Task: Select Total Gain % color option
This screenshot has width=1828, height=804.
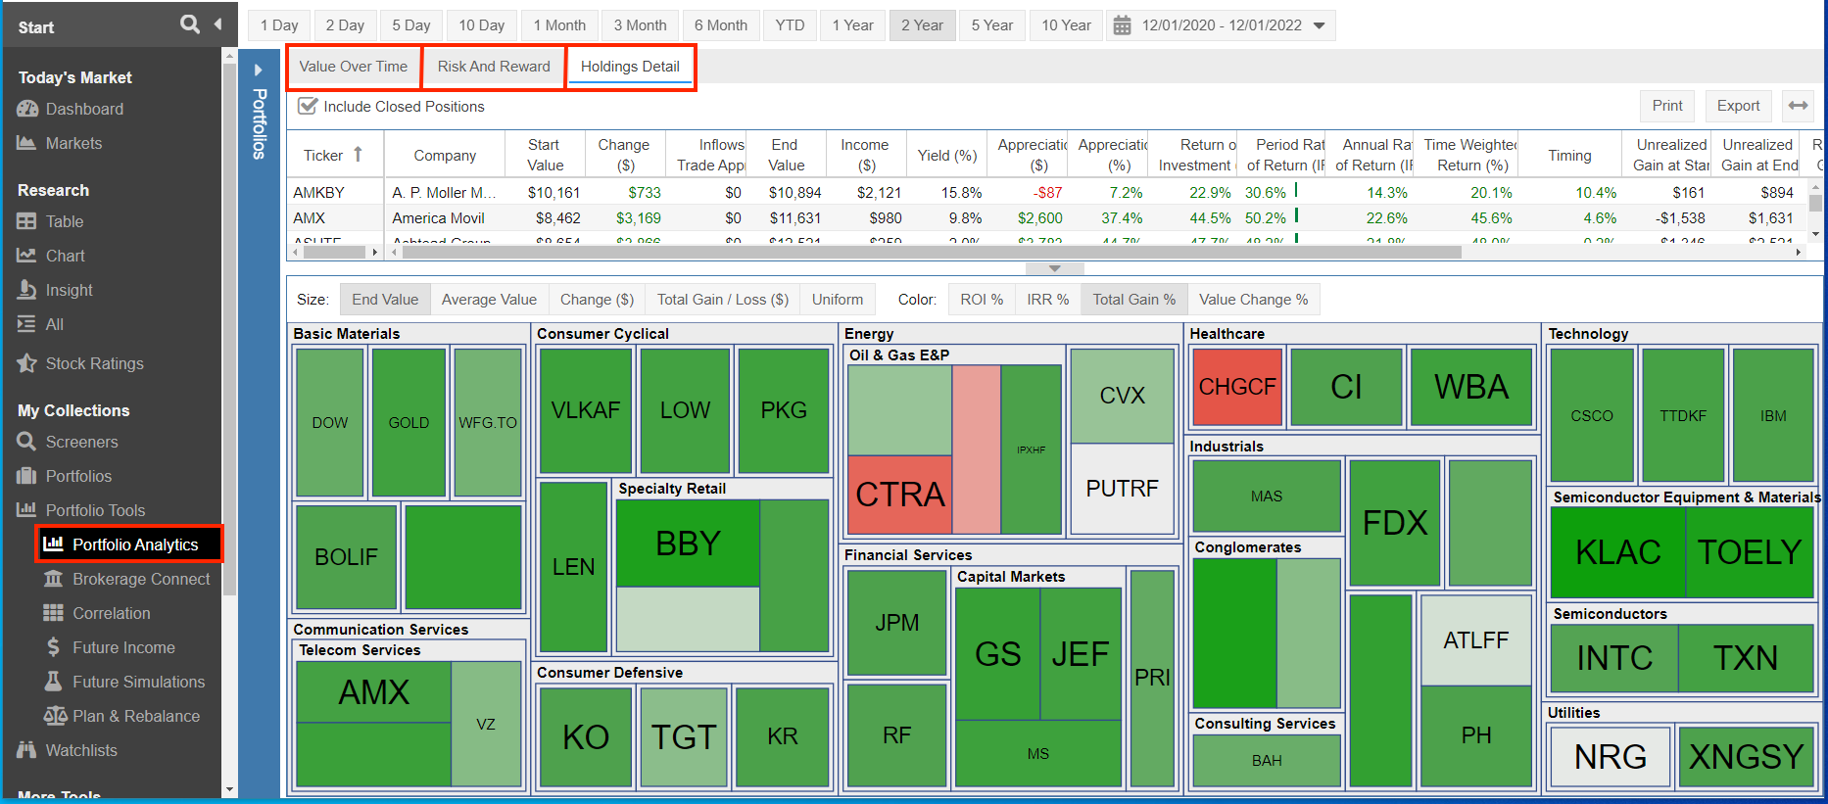Action: coord(1134,300)
